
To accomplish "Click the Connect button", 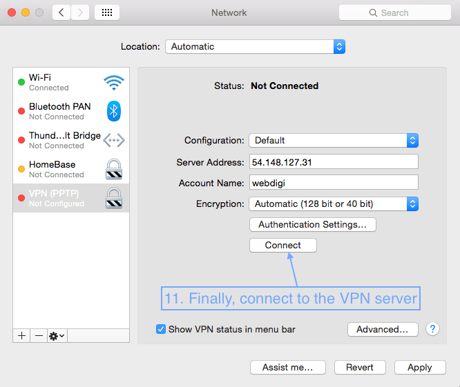I will 282,245.
